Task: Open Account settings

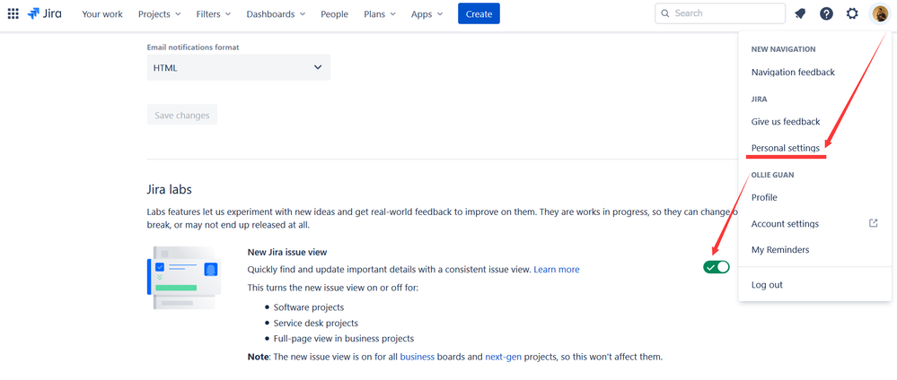Action: (785, 223)
